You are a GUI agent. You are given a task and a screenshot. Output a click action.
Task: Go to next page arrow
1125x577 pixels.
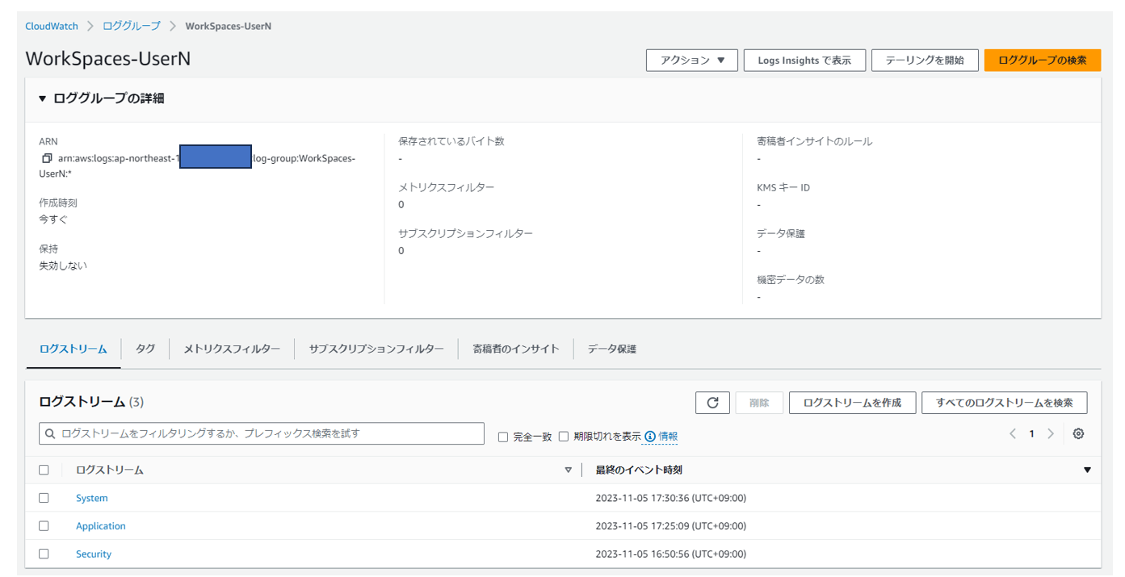tap(1051, 434)
